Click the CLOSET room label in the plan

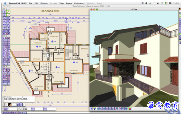pos(43,39)
